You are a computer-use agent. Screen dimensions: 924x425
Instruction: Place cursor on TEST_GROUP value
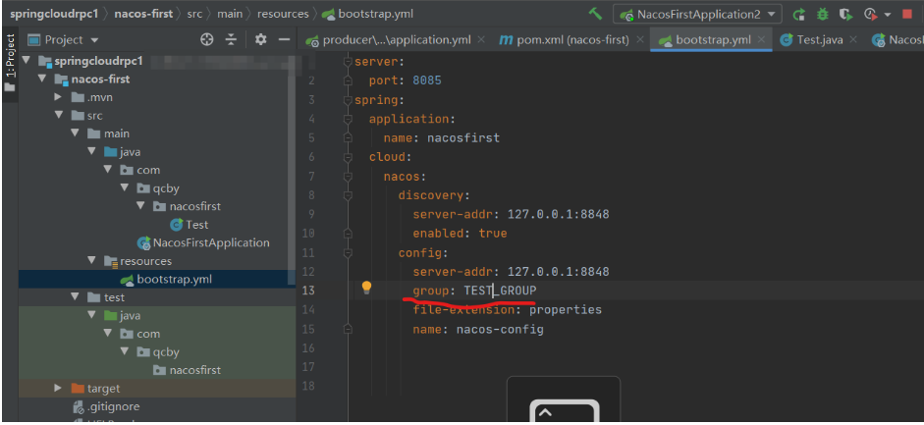click(501, 291)
